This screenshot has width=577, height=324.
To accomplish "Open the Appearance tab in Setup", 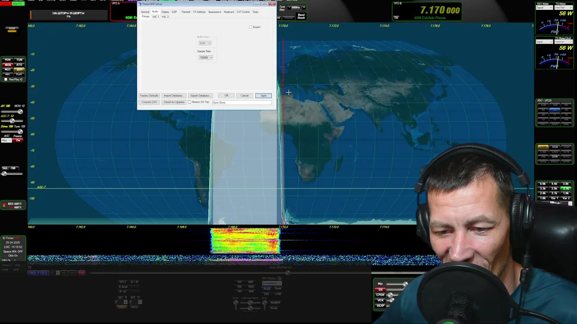I will click(215, 12).
